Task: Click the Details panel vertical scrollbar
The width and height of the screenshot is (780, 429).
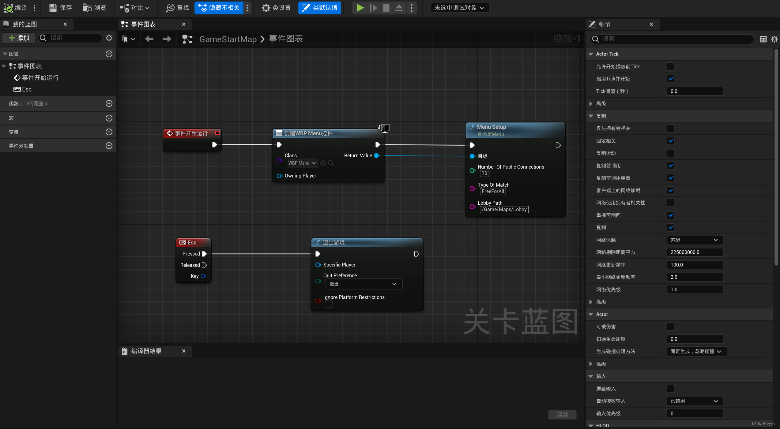Action: (776, 158)
